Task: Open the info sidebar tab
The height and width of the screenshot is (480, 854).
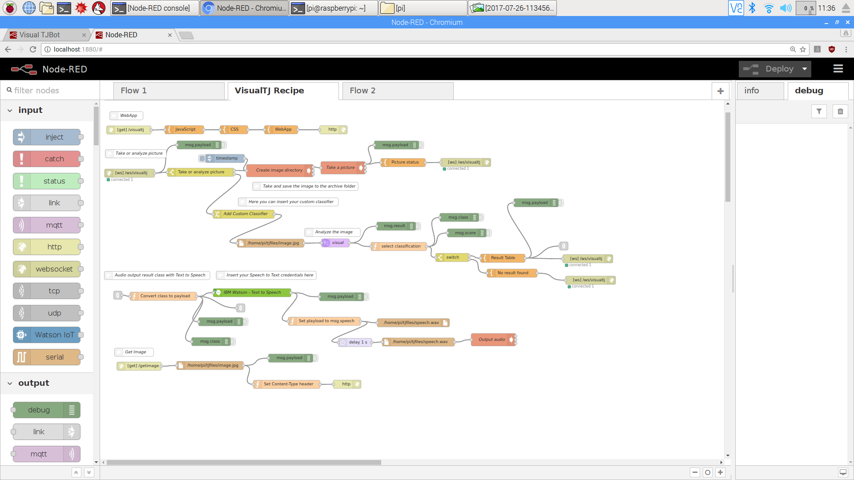Action: (752, 91)
